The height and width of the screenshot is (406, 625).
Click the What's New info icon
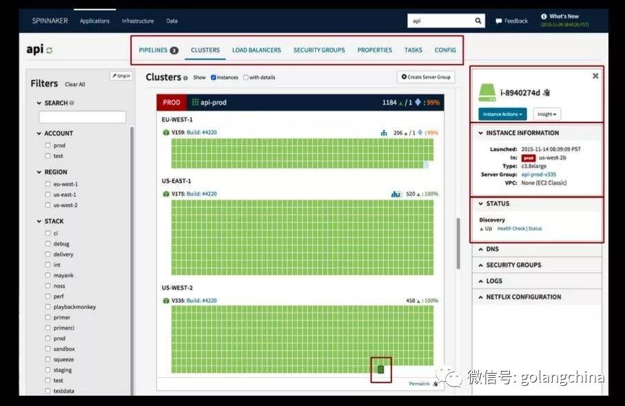(x=544, y=17)
